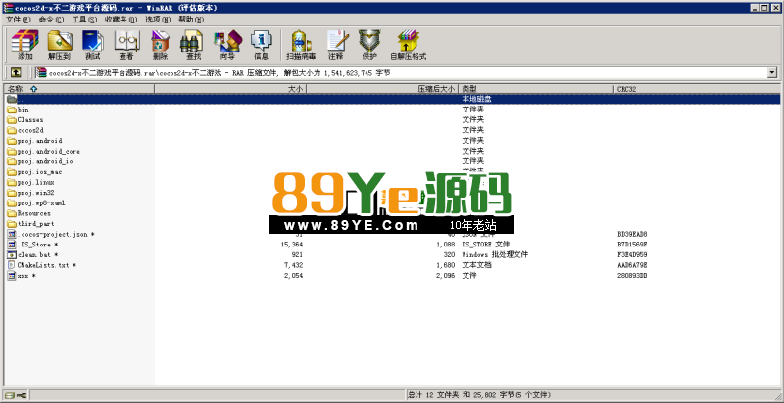Sort by Packed size (压缩后大小) header

pyautogui.click(x=382, y=89)
